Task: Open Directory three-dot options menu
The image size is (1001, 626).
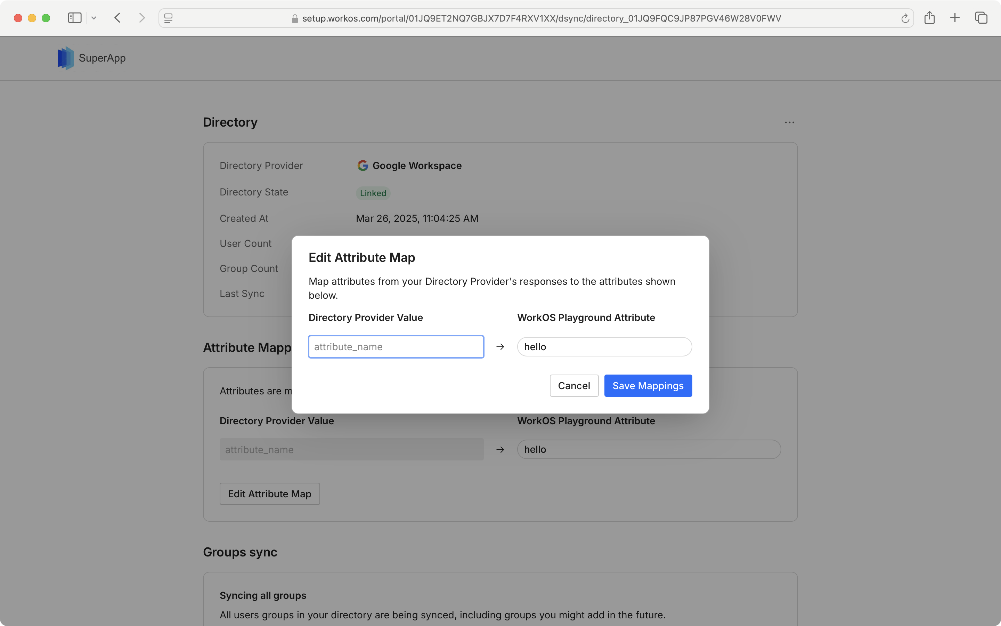Action: pos(789,122)
